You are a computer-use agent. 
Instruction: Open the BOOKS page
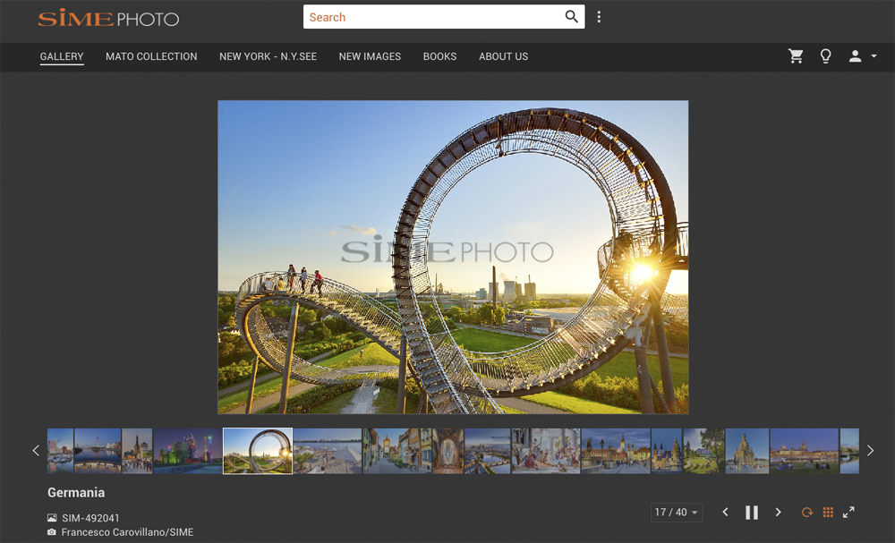pos(439,56)
